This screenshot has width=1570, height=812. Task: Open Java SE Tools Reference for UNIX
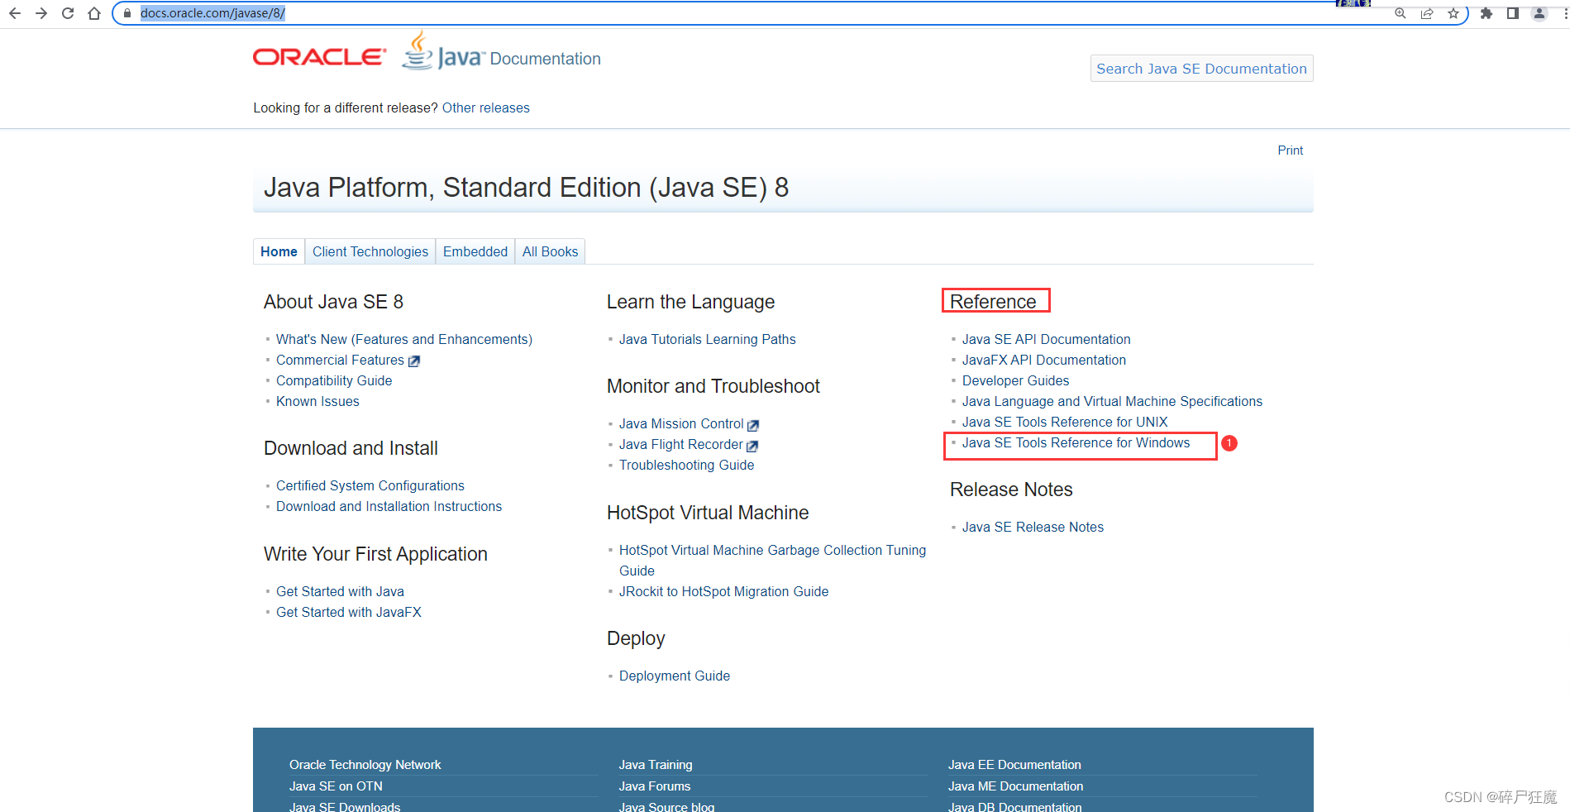pyautogui.click(x=1065, y=422)
